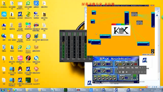Screen dimensions: 163x92
Task: Select the kX file icon right of ReverbStation
Action: [144, 60]
